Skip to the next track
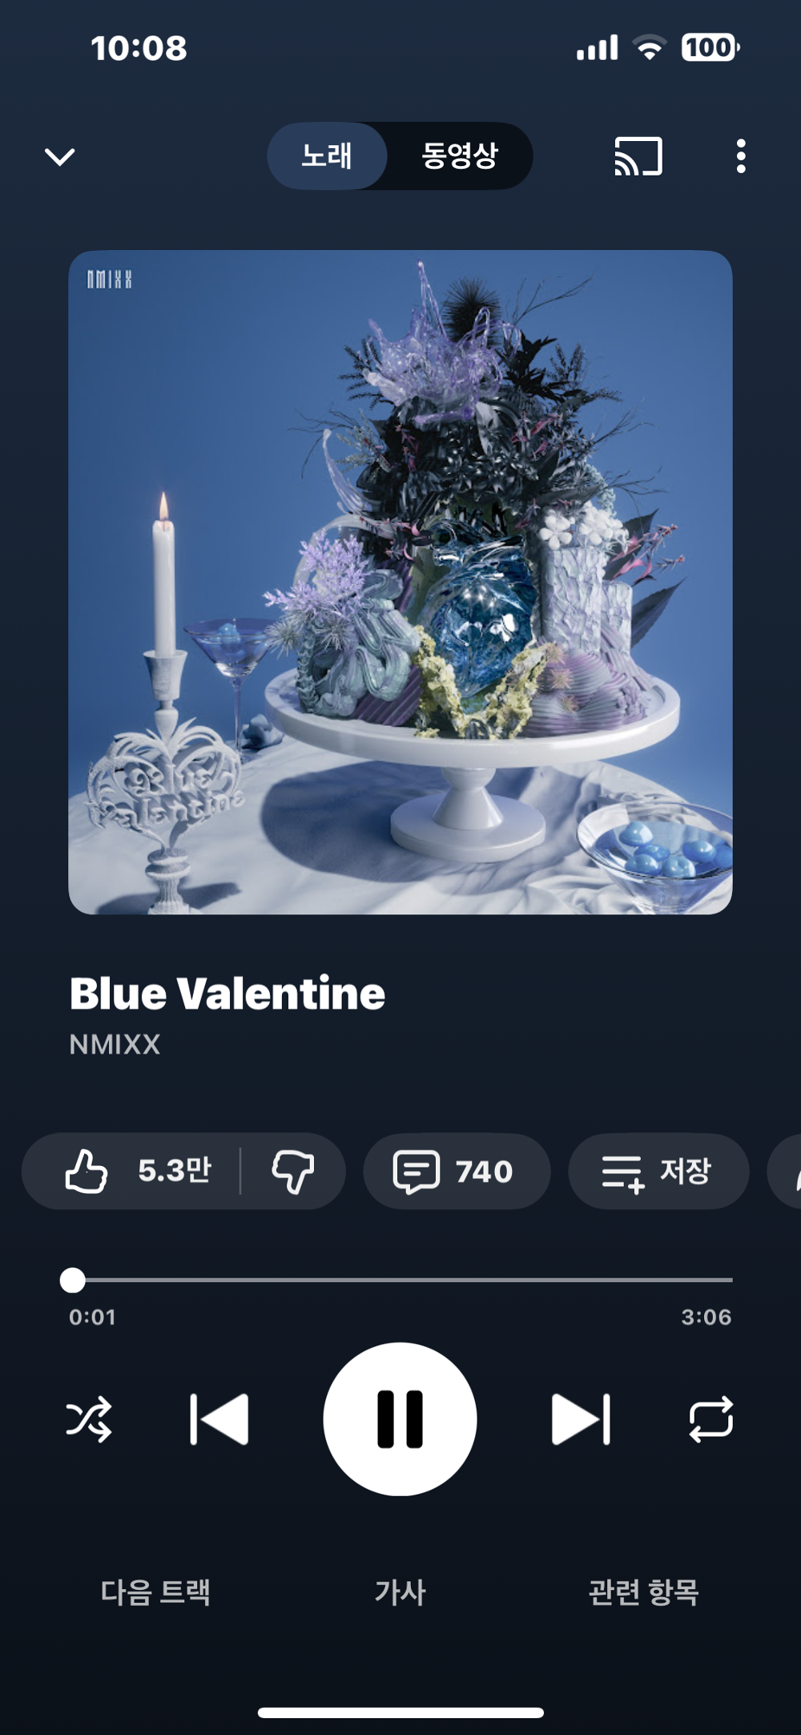The image size is (801, 1735). (582, 1419)
